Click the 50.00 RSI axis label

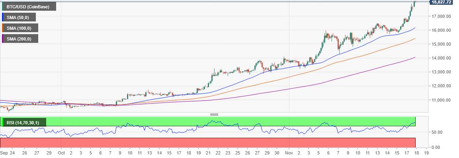pos(438,132)
